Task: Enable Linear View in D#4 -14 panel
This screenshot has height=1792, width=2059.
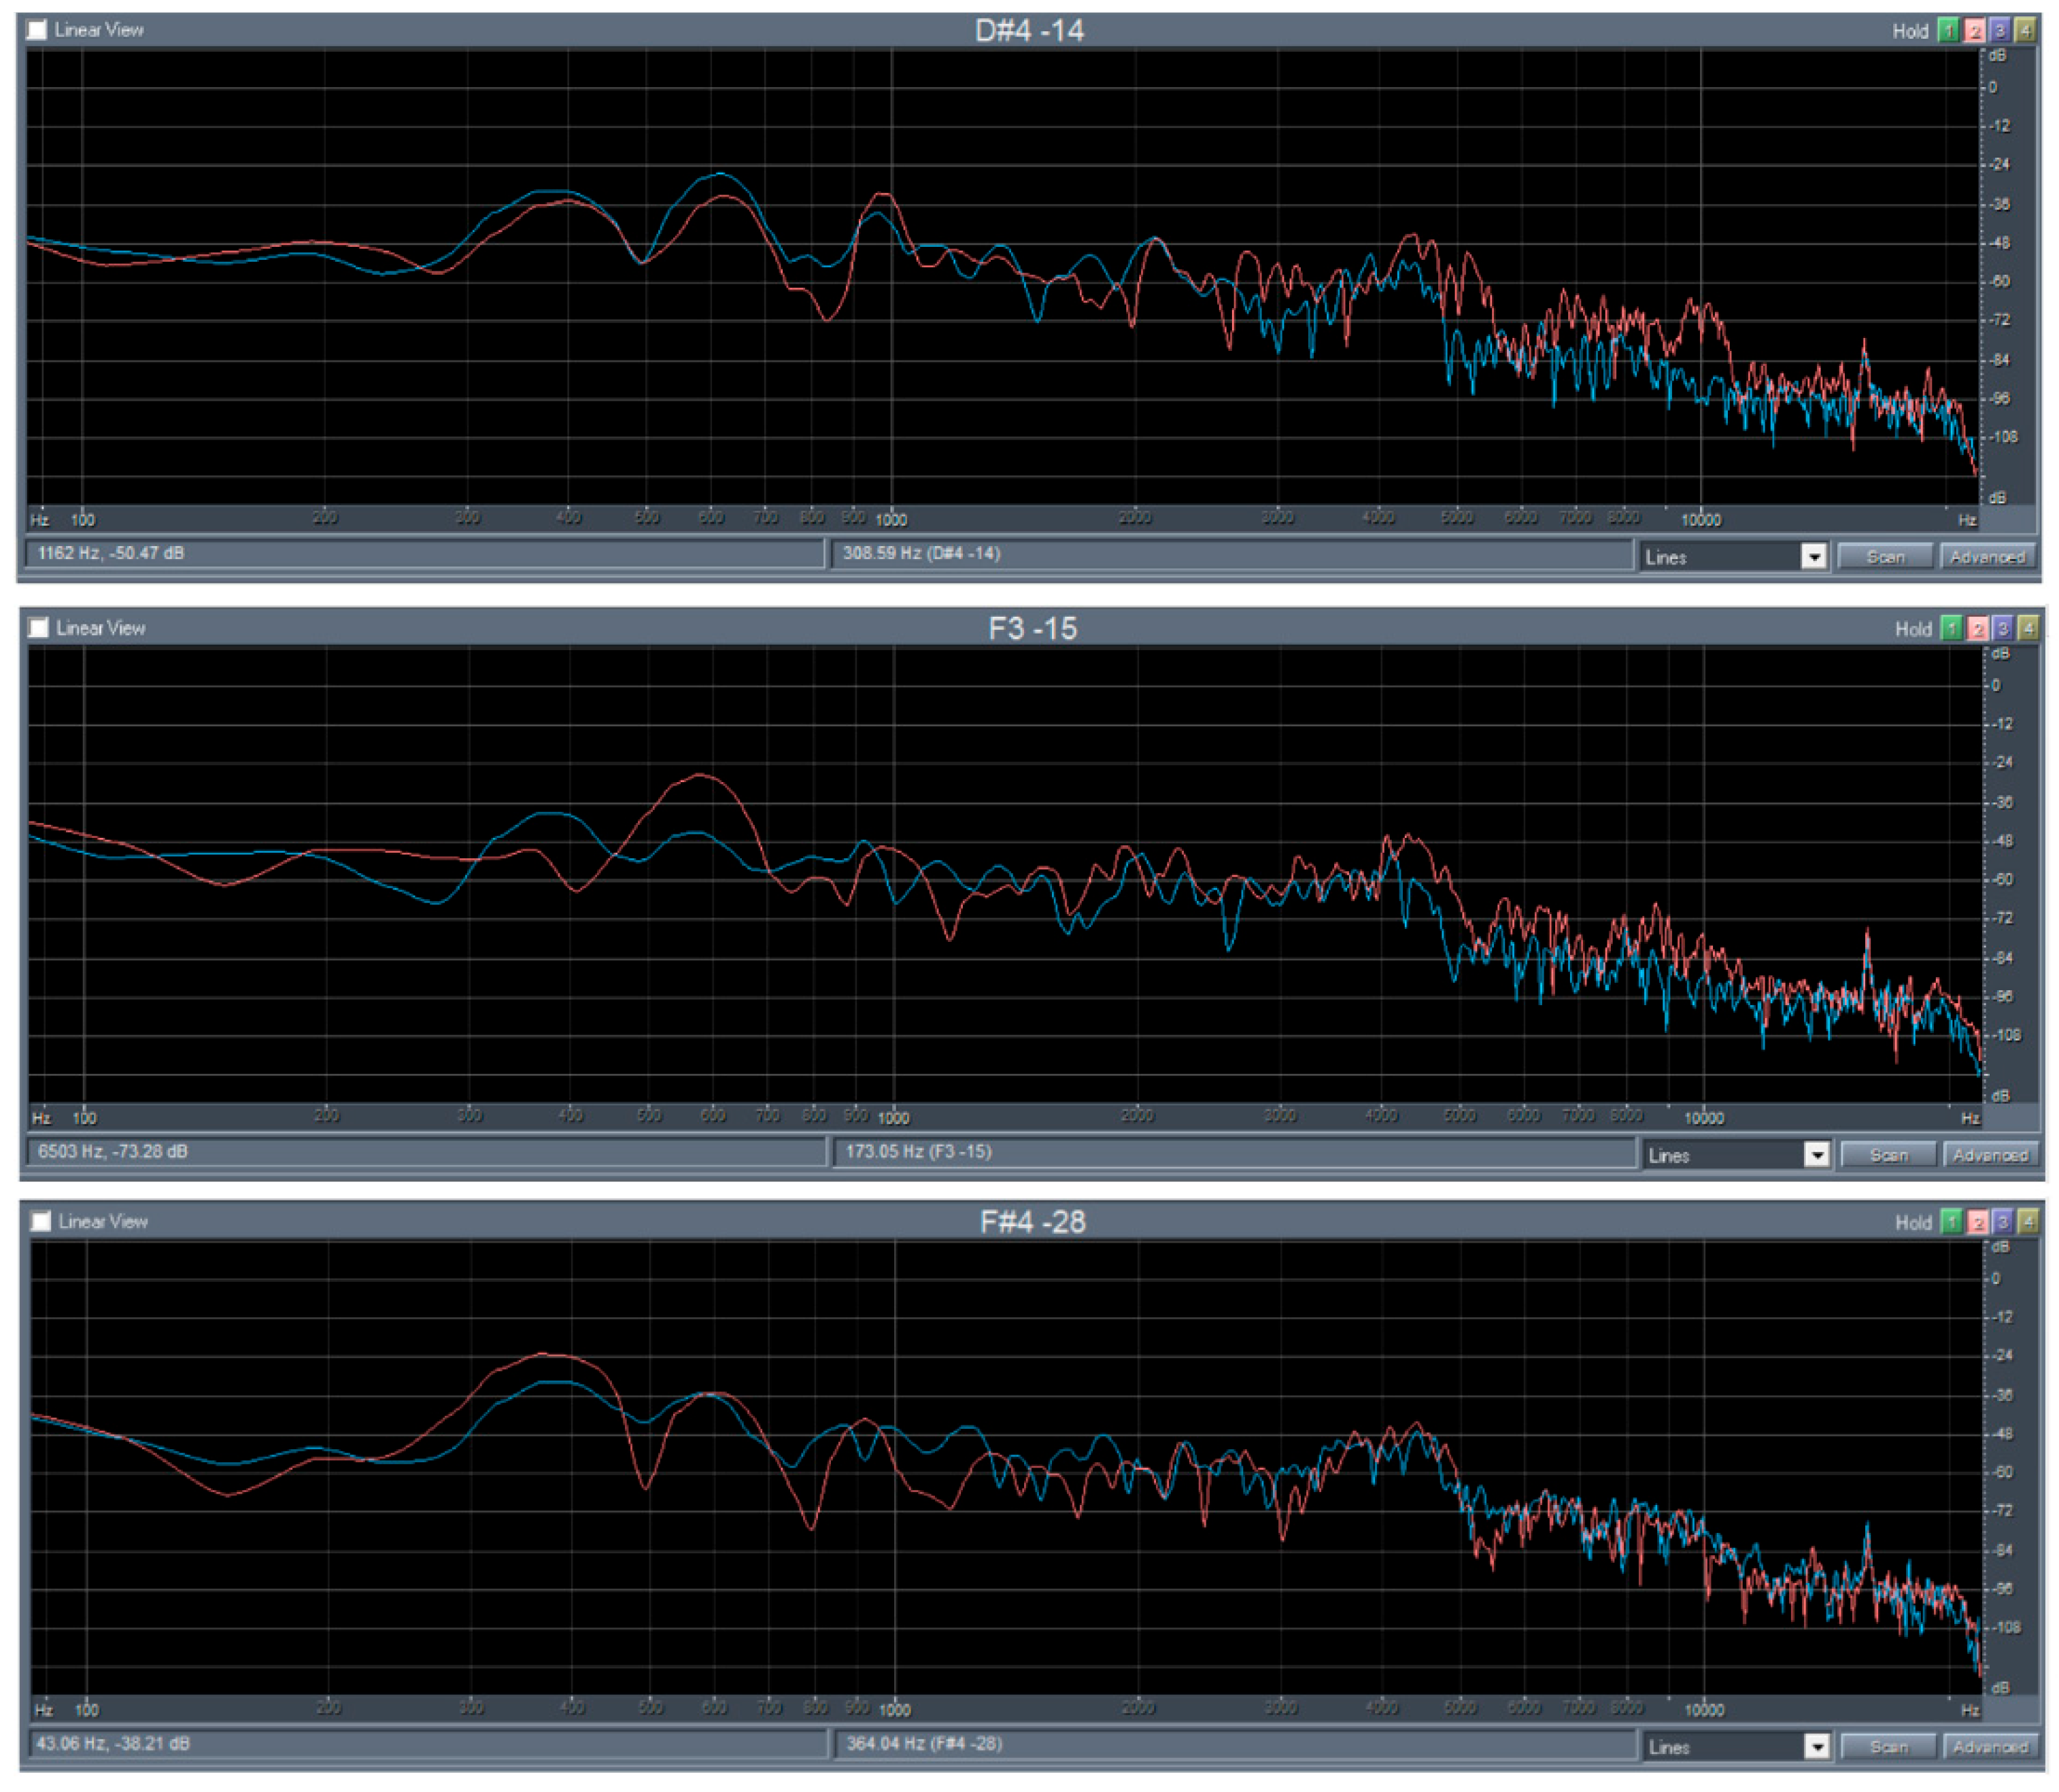Action: point(37,30)
